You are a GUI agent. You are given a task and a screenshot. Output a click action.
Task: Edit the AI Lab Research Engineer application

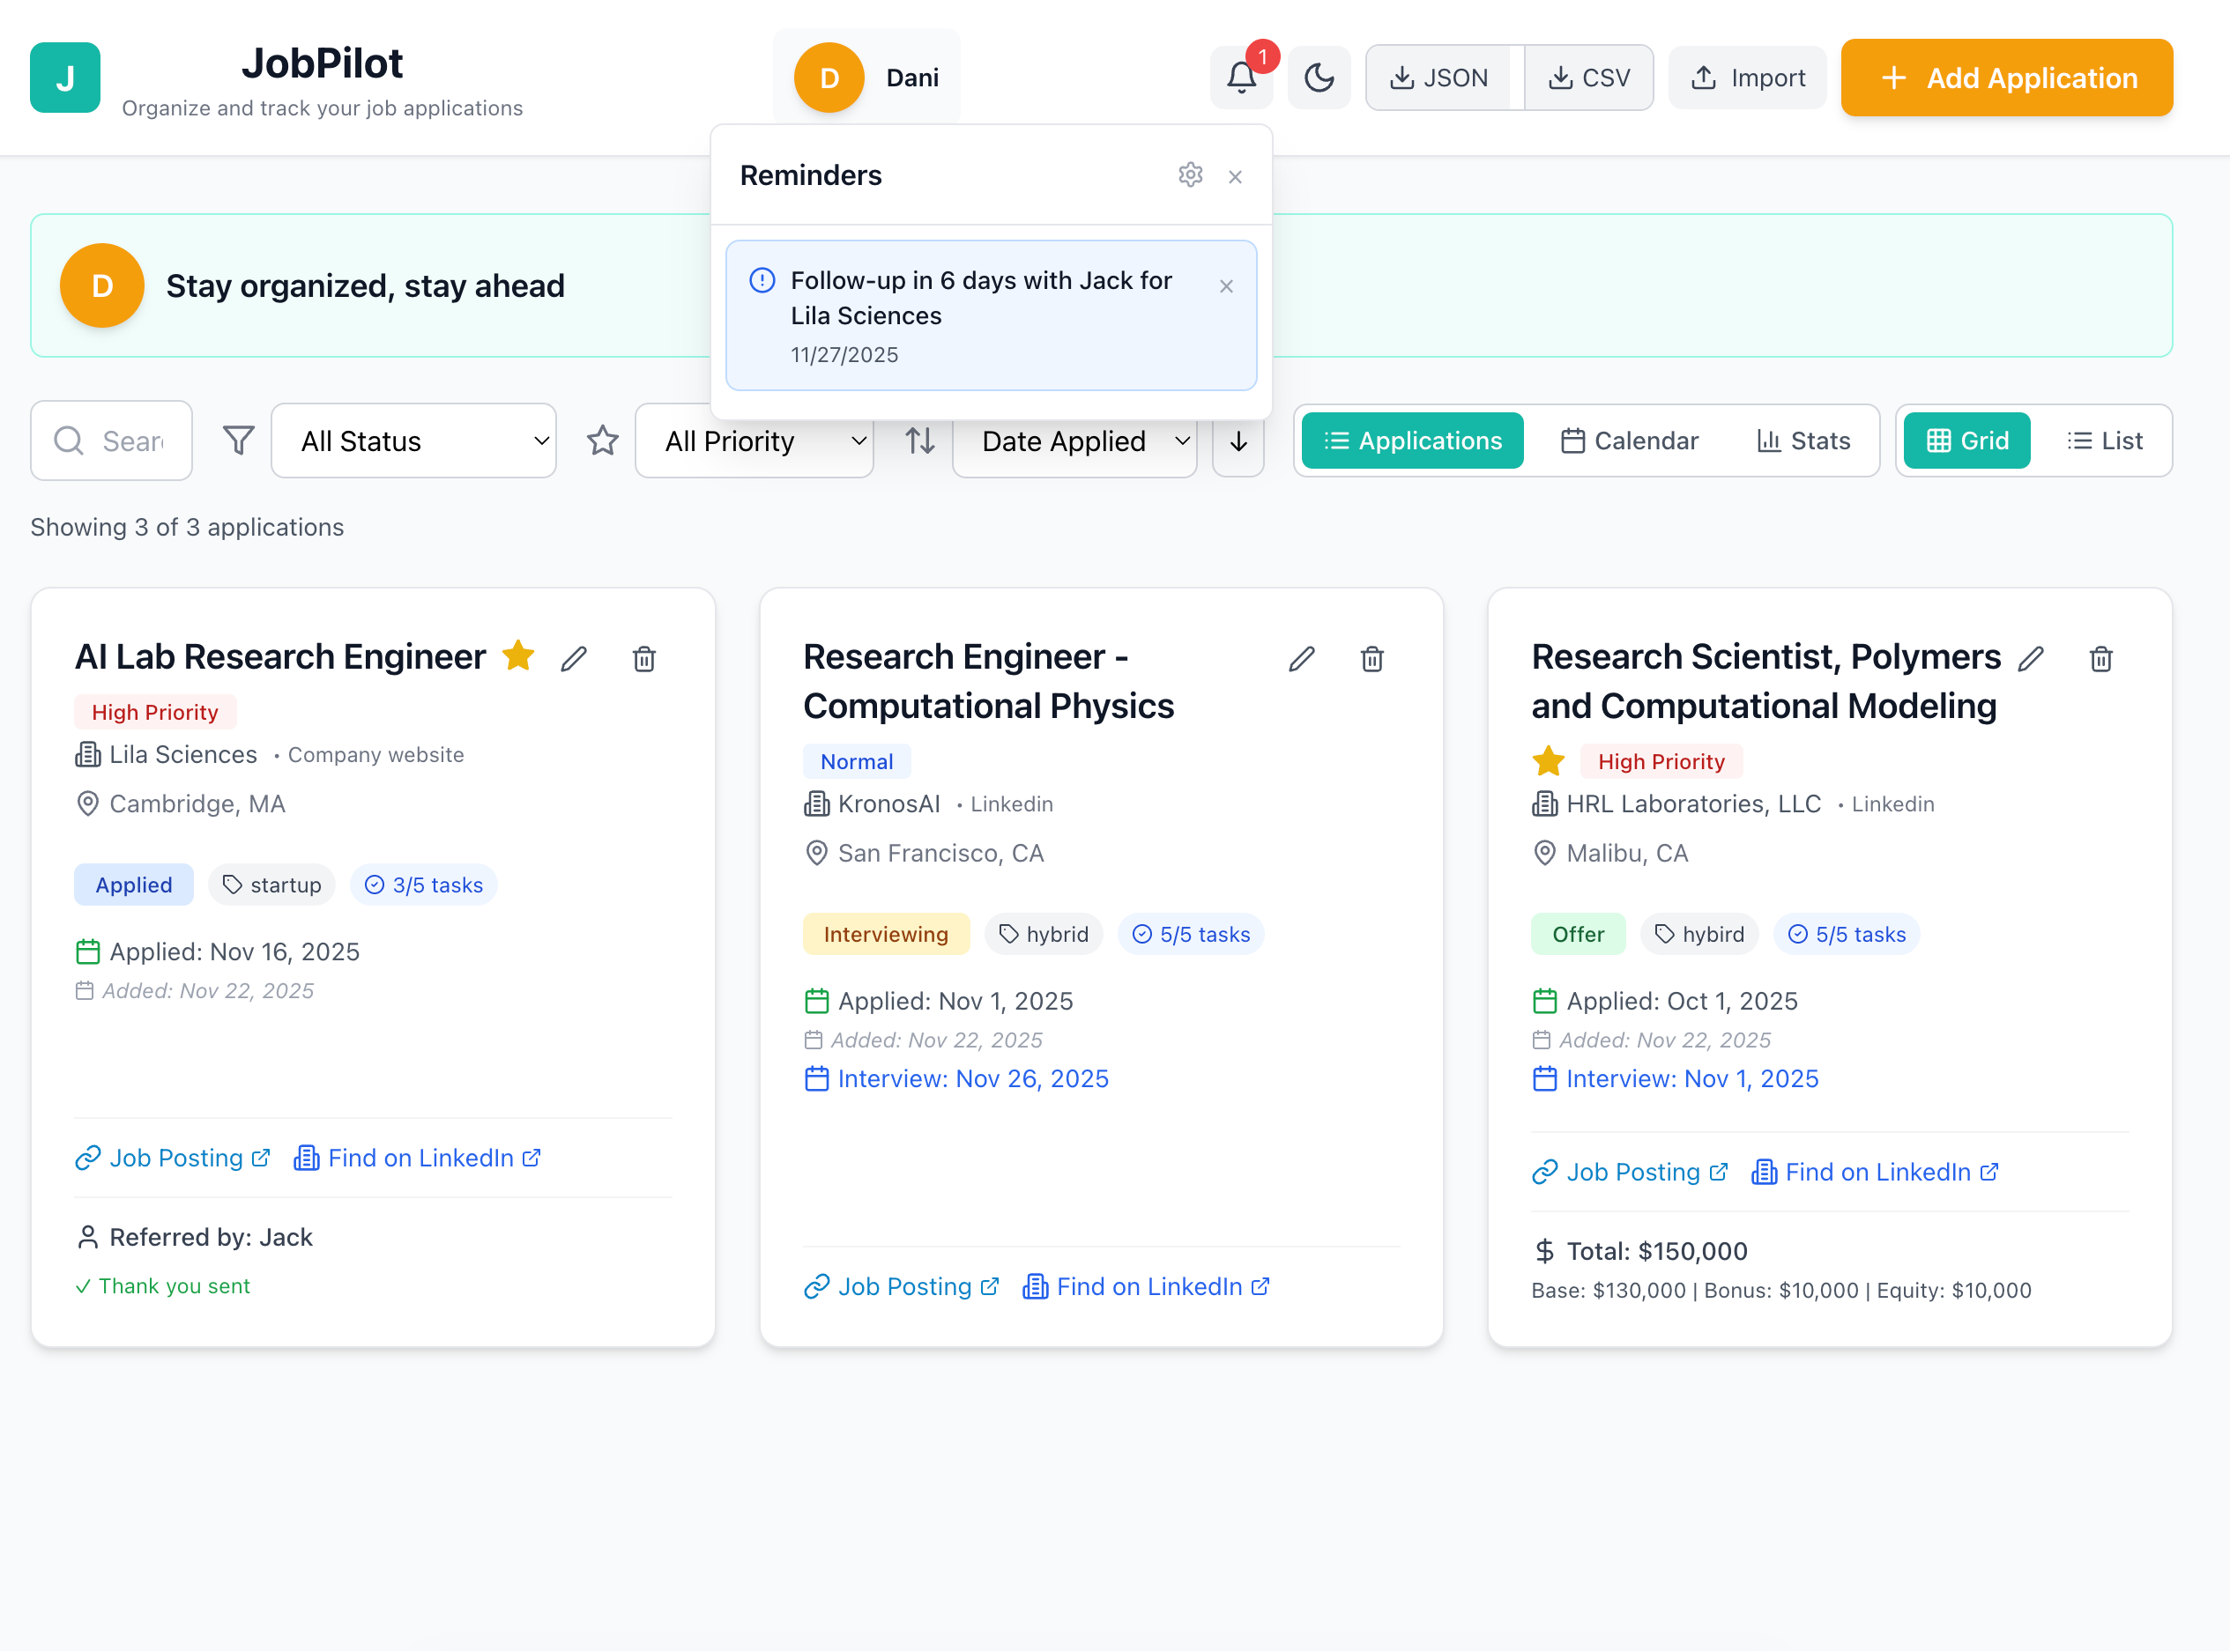pyautogui.click(x=573, y=659)
